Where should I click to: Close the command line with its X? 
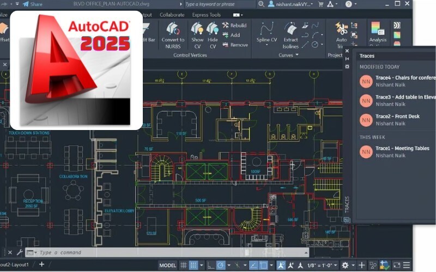[10, 252]
